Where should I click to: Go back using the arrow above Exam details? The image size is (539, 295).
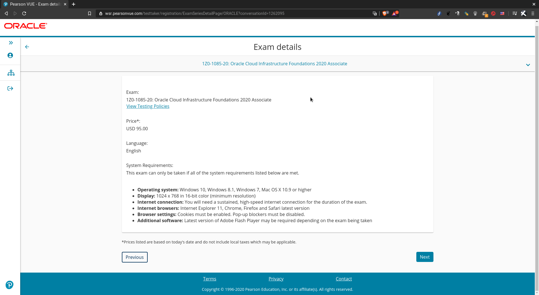click(27, 47)
